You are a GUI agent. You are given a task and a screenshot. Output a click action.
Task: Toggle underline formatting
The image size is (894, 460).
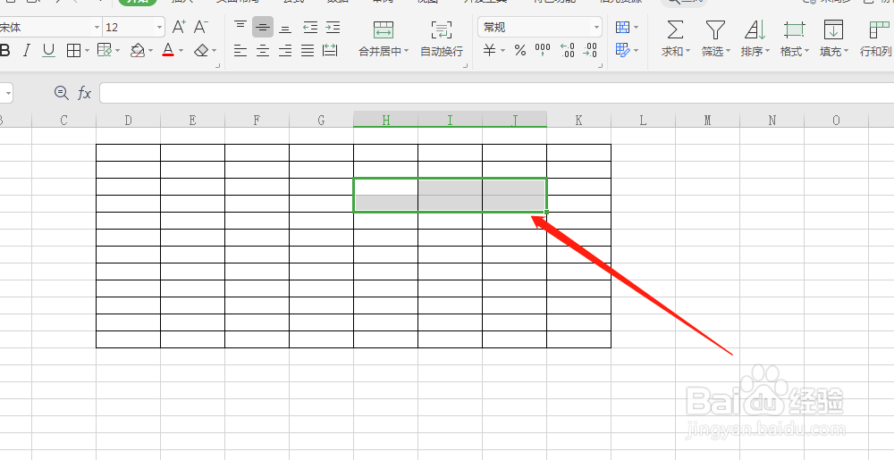(x=49, y=51)
